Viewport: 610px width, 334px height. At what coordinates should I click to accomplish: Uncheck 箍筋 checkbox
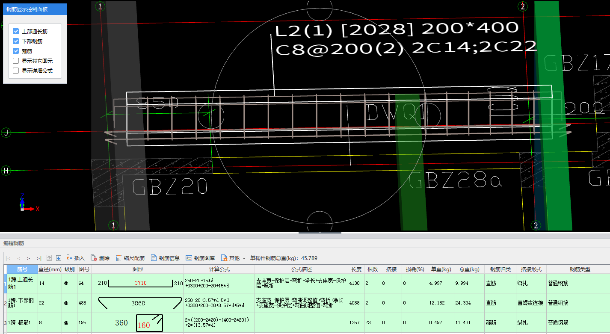coord(16,51)
